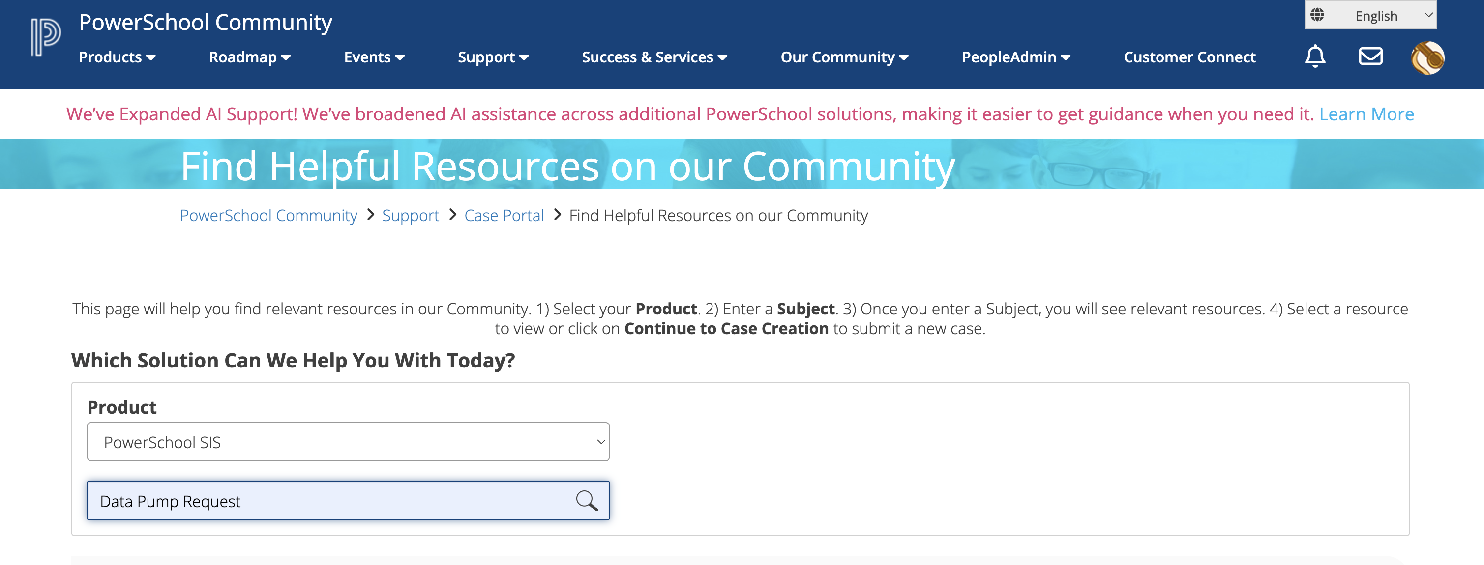Open private messages via envelope icon

[x=1371, y=56]
